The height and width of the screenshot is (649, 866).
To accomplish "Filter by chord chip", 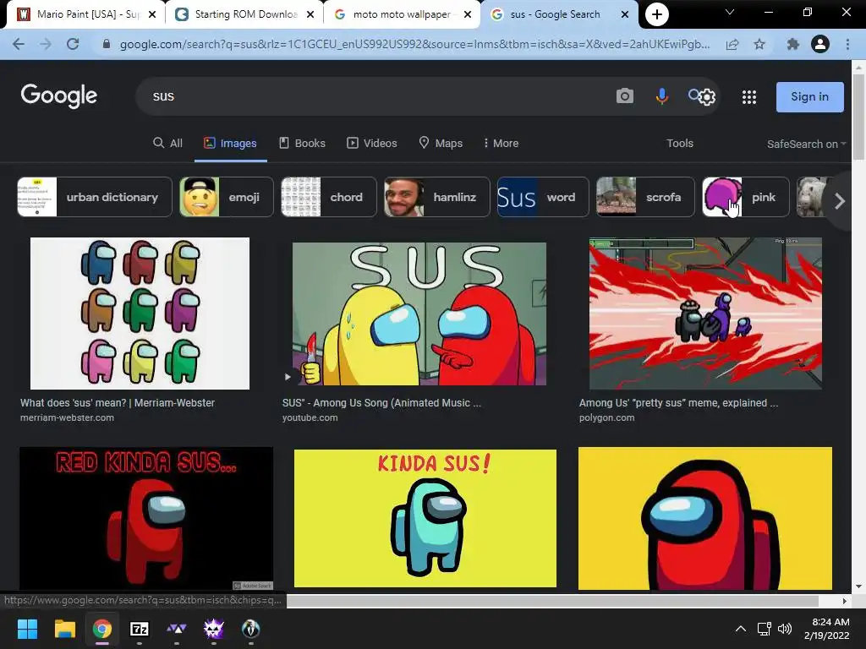I will [329, 197].
